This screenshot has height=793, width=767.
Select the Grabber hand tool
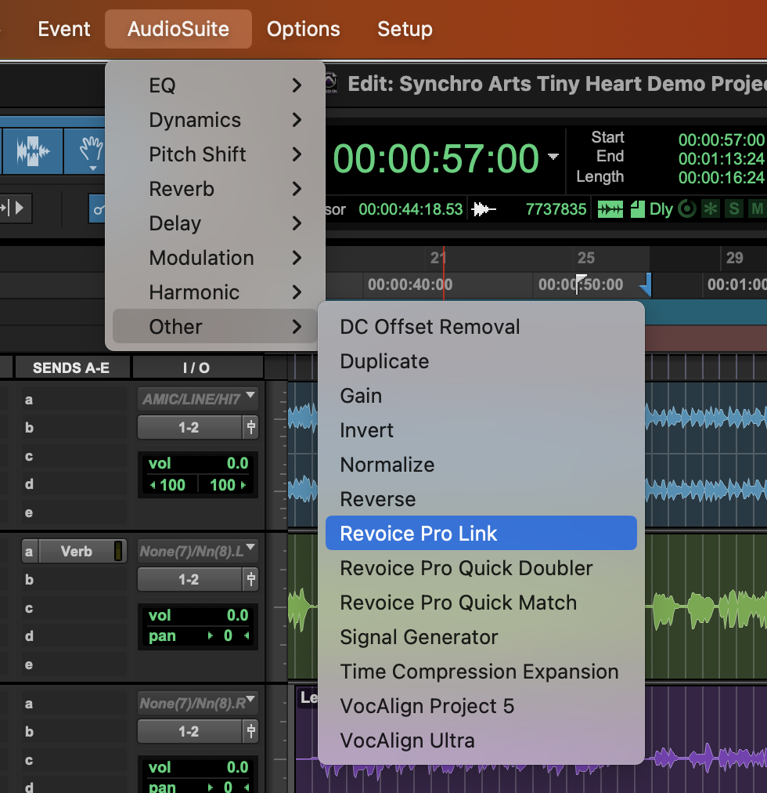click(x=92, y=150)
